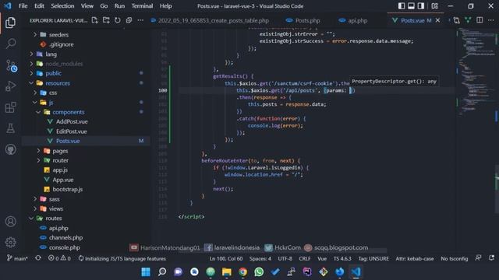Open editor more actions ellipsis
Image resolution: width=499 pixels, height=280 pixels.
(x=491, y=20)
